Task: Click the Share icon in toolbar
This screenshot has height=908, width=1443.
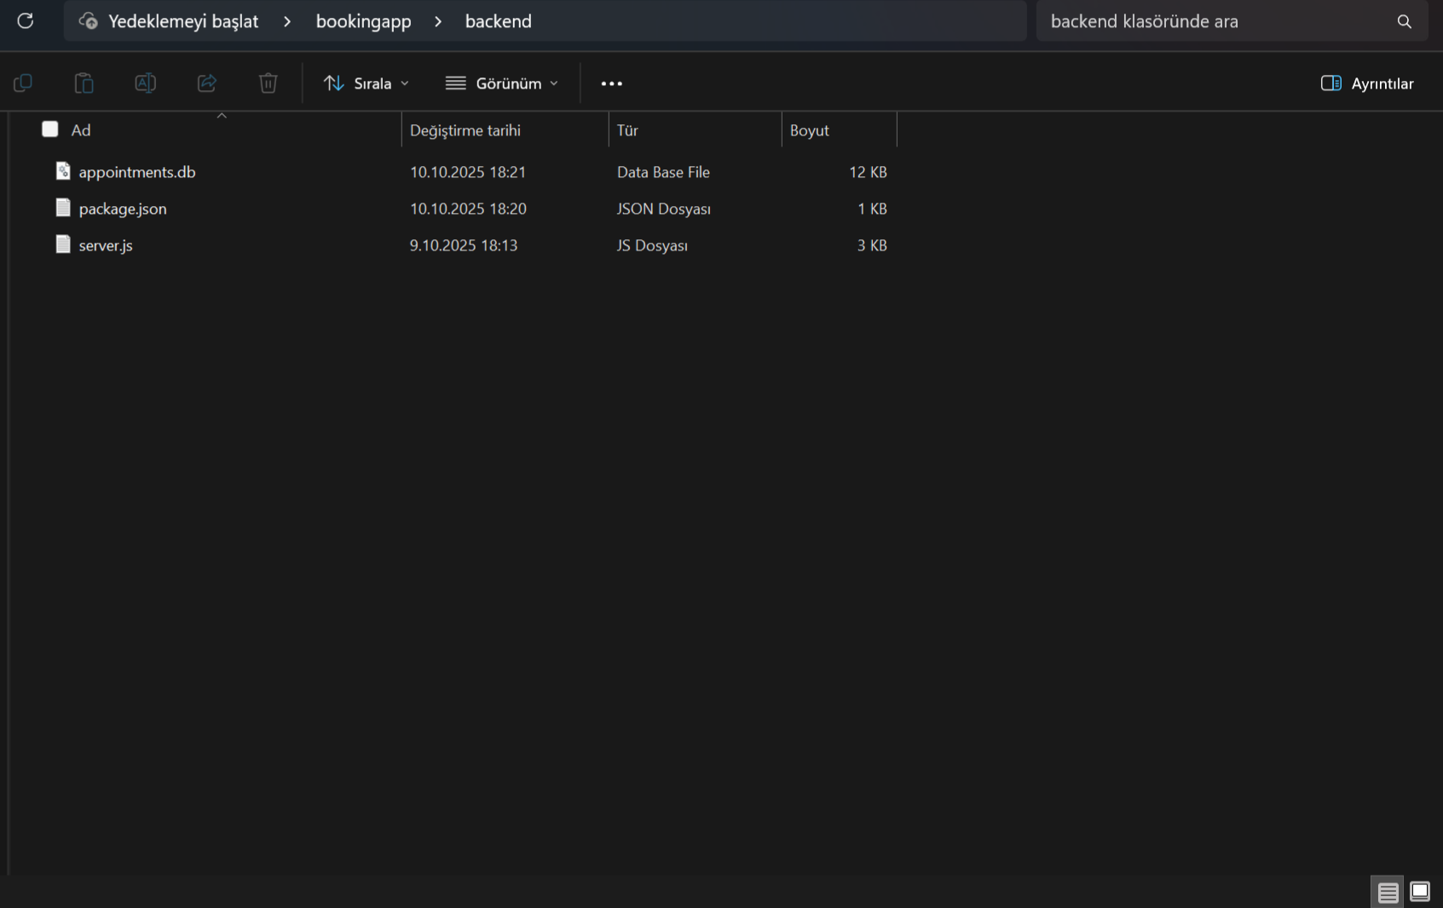Action: tap(207, 83)
